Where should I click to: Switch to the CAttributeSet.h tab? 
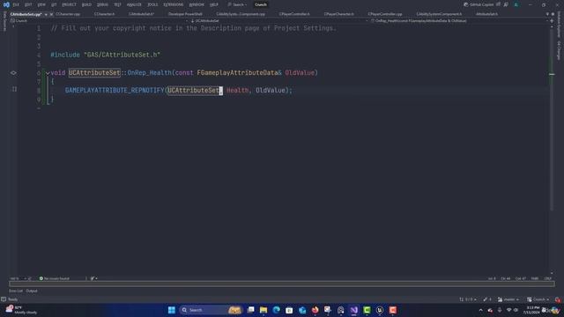[x=141, y=14]
